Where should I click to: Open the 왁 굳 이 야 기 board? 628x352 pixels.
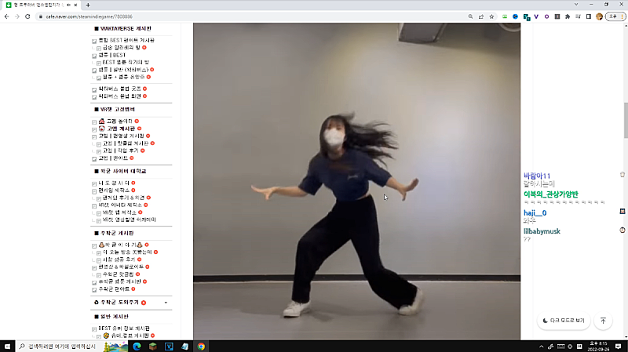(121, 245)
